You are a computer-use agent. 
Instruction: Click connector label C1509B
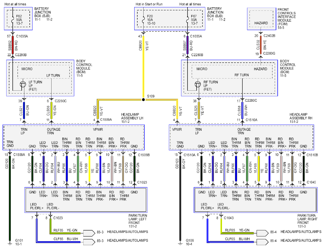pos(144,155)
